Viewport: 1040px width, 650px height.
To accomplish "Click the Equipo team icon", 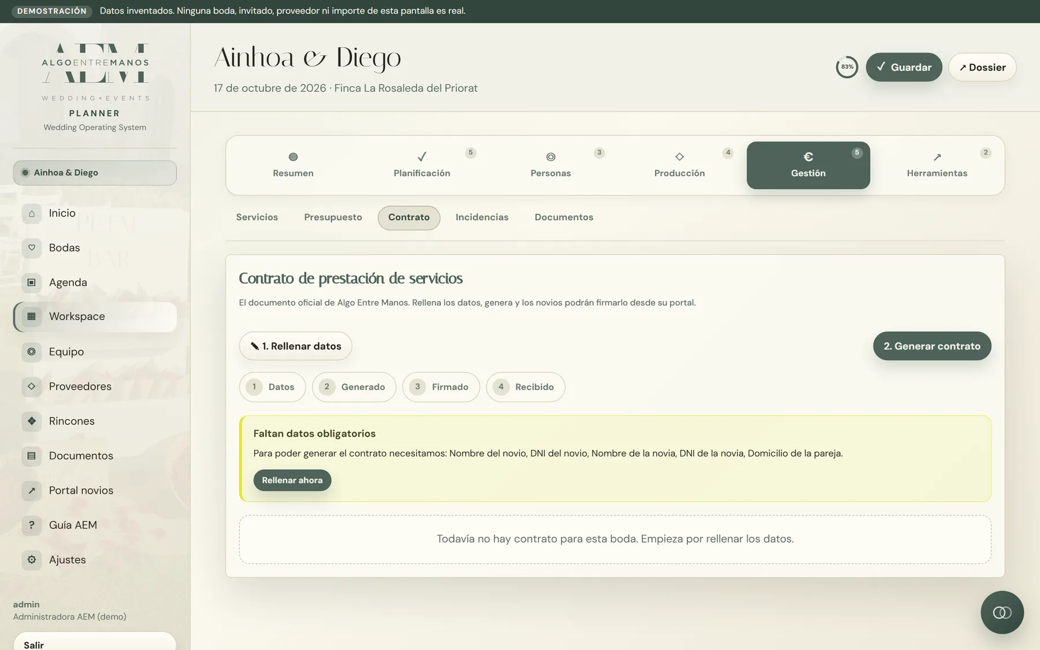I will click(32, 352).
